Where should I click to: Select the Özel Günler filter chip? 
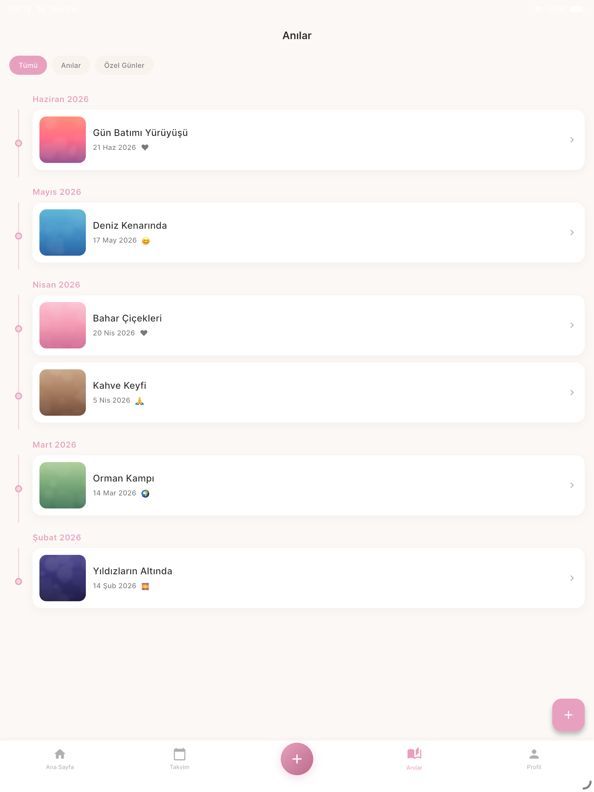(x=124, y=65)
